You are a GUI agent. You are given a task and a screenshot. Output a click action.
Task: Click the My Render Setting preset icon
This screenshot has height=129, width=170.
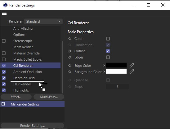[3, 104]
